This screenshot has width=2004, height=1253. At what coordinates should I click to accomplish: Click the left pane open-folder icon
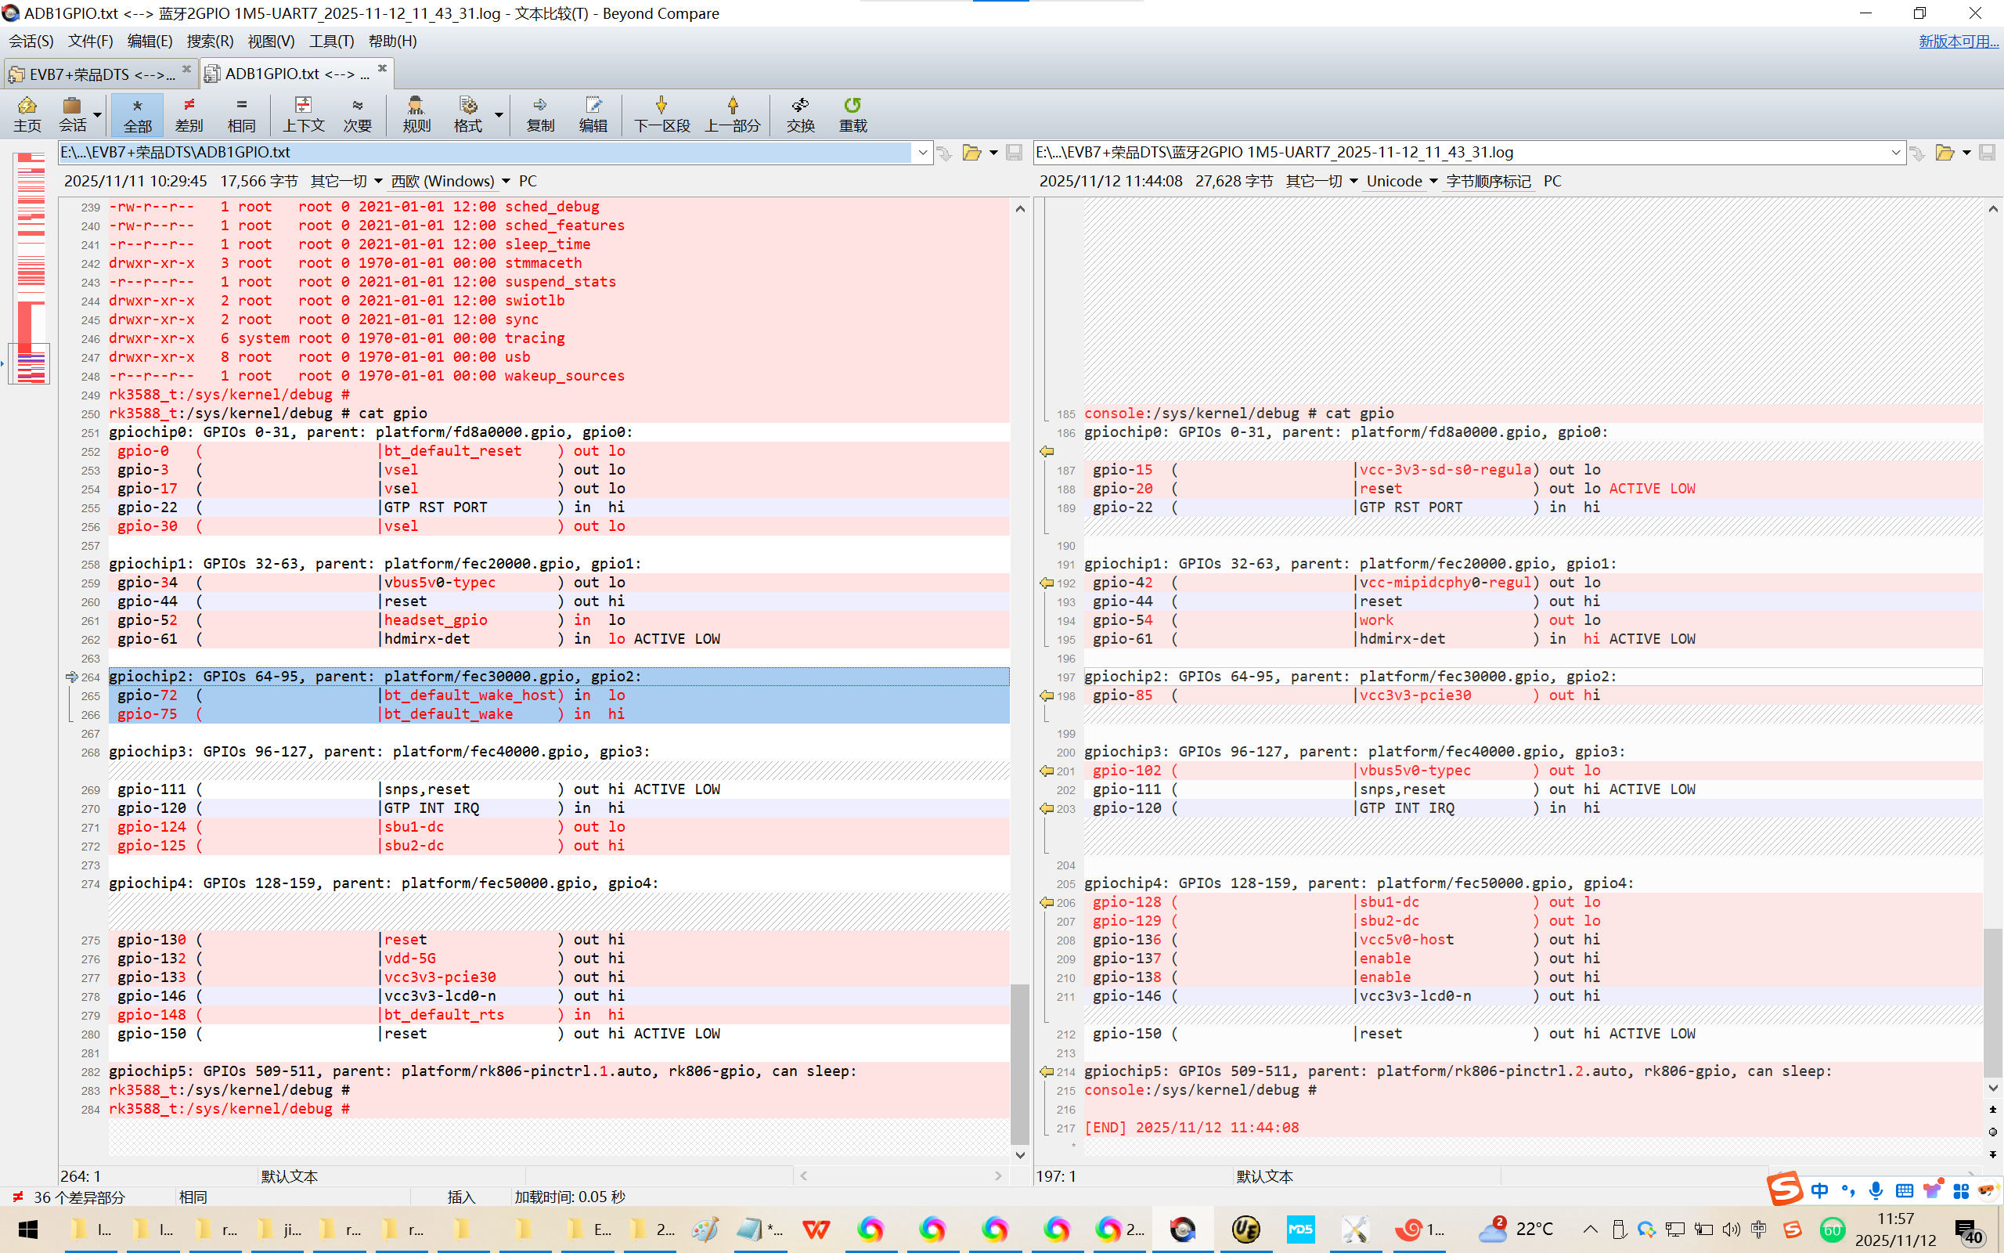click(x=971, y=153)
